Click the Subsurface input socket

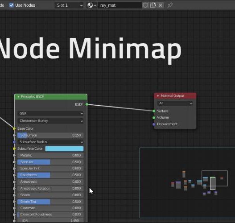point(14,135)
